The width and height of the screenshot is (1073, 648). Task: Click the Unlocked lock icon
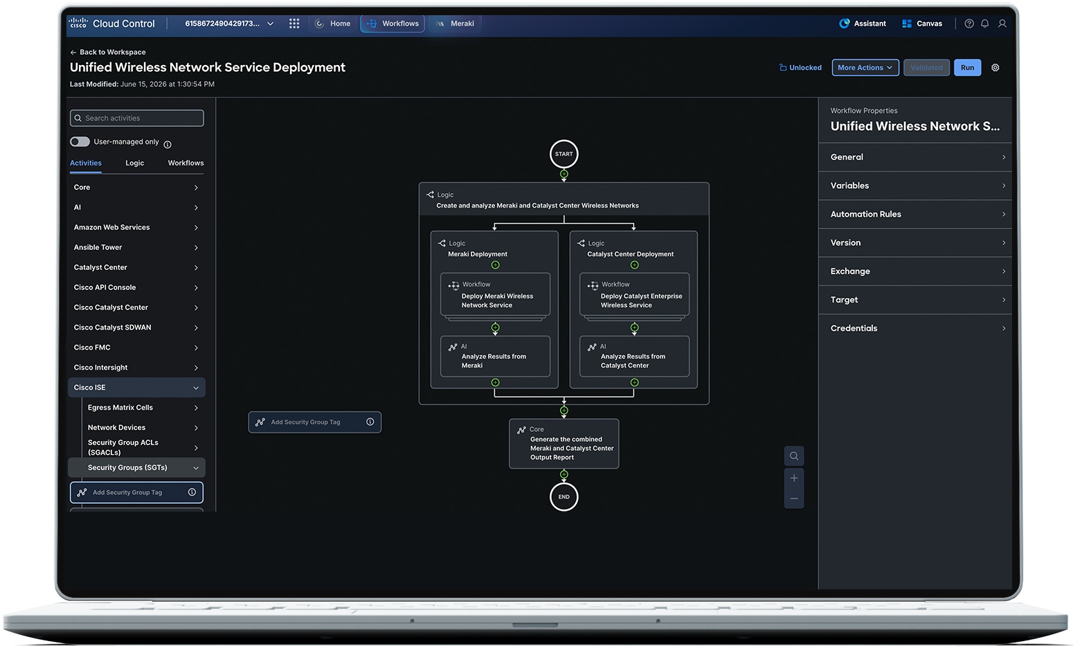pyautogui.click(x=783, y=68)
